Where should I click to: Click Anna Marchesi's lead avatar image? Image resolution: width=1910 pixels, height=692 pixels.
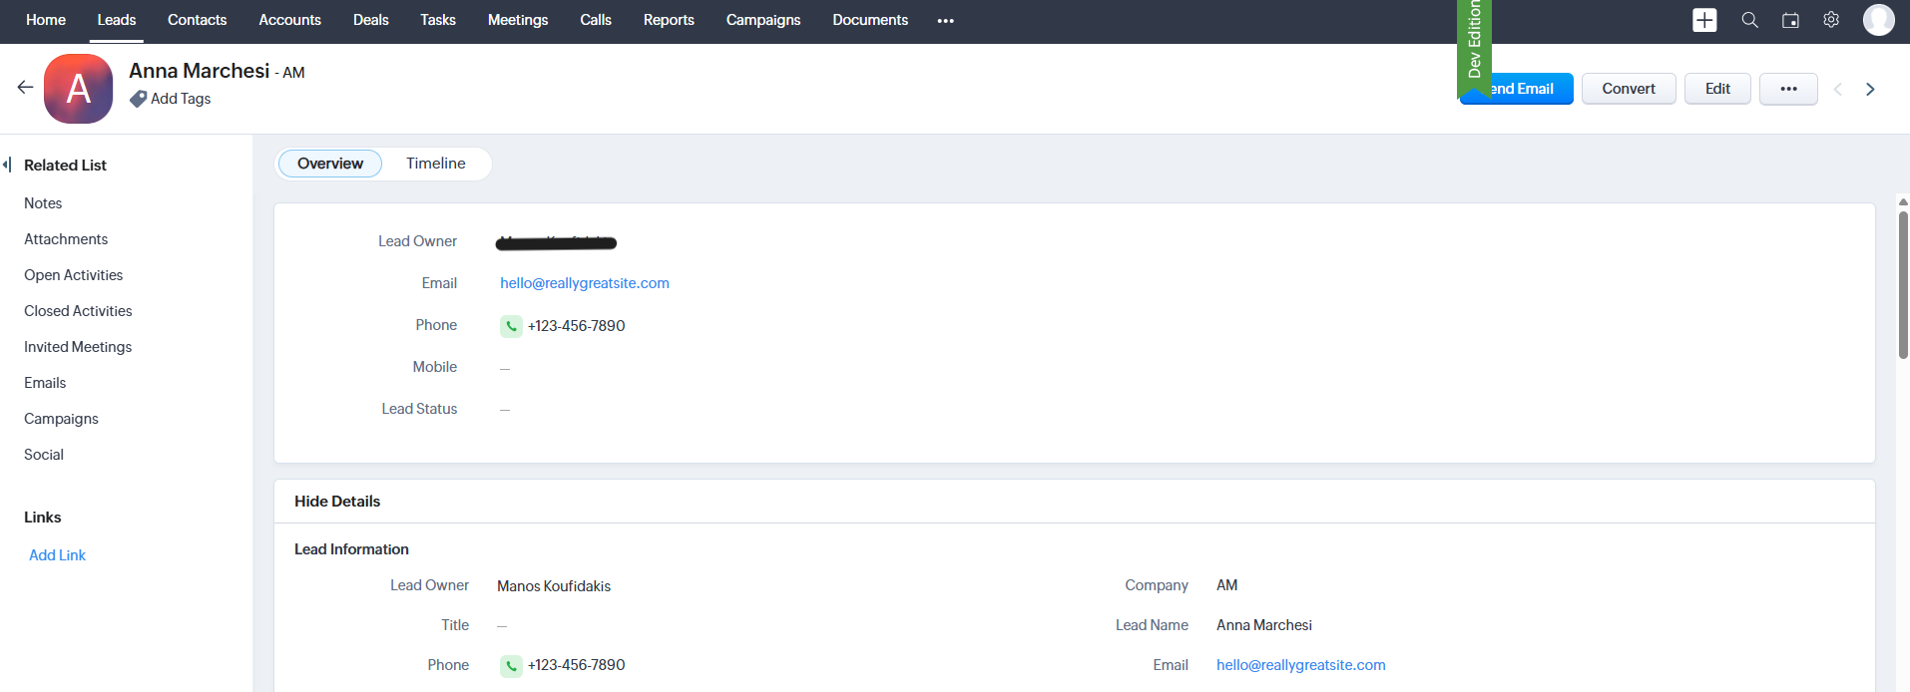(78, 89)
